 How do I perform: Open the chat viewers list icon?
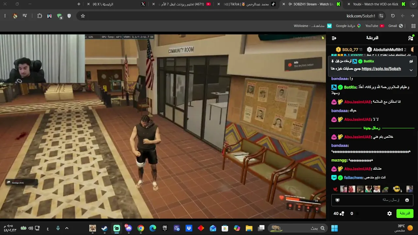click(x=411, y=38)
